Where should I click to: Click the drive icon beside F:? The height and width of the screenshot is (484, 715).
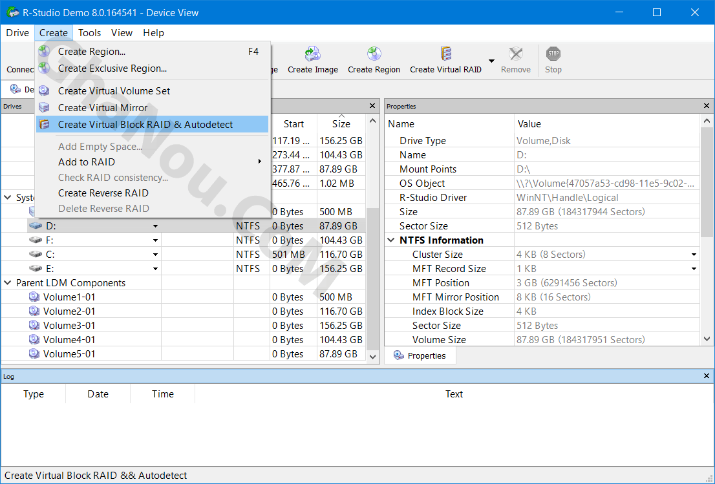pyautogui.click(x=36, y=240)
